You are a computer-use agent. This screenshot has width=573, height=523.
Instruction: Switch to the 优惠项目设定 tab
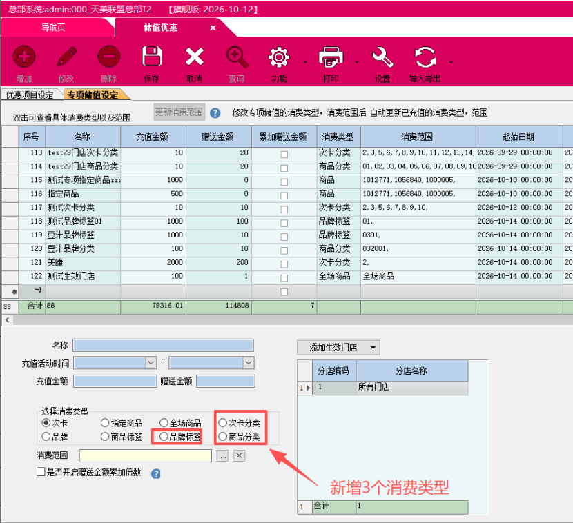tap(30, 95)
